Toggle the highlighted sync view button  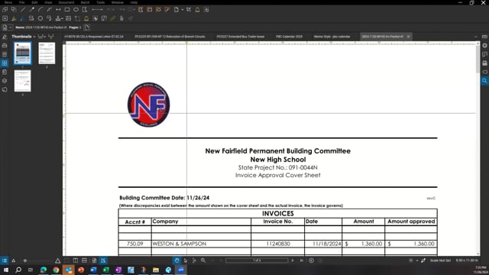tap(103, 260)
